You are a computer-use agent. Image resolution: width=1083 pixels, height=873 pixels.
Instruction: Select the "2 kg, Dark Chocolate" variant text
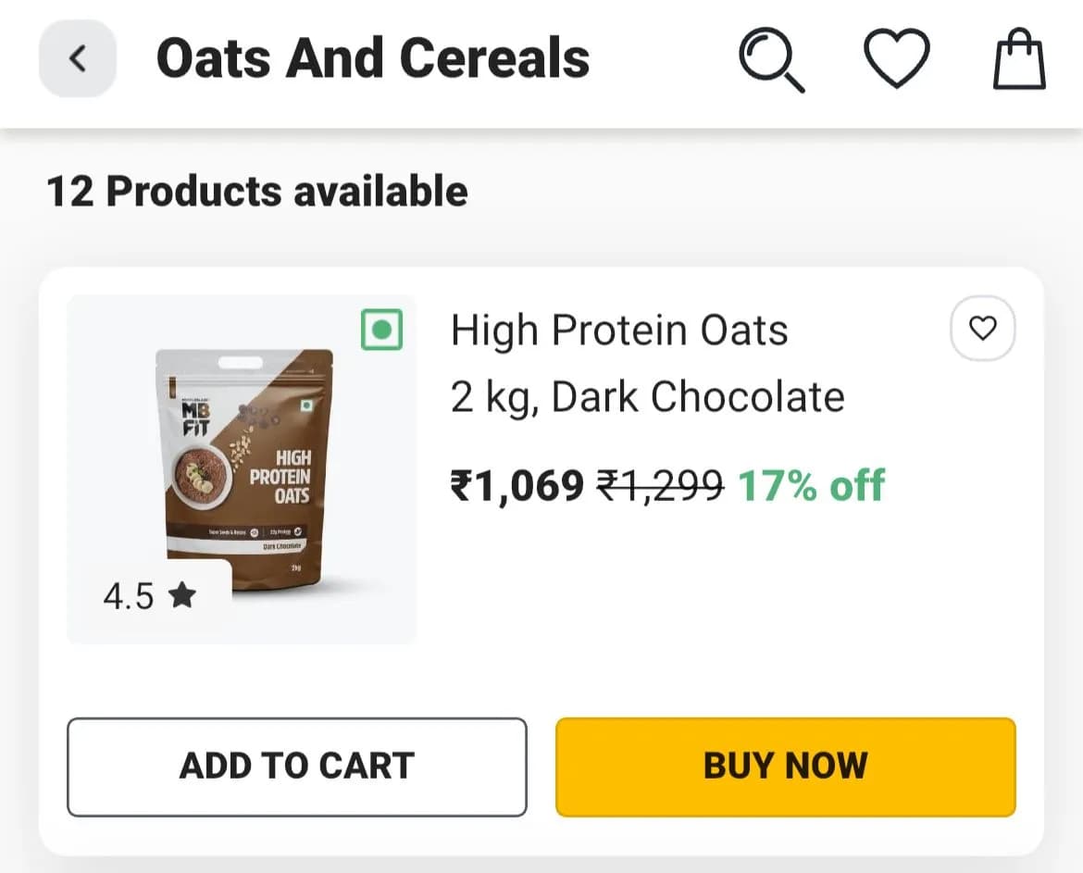click(647, 397)
